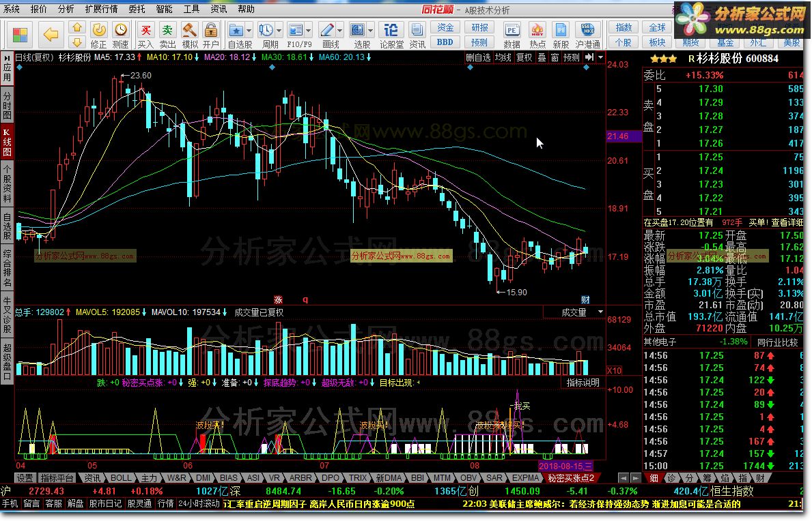Switch to K线图 in left sidebar
812x521 pixels.
click(x=7, y=142)
